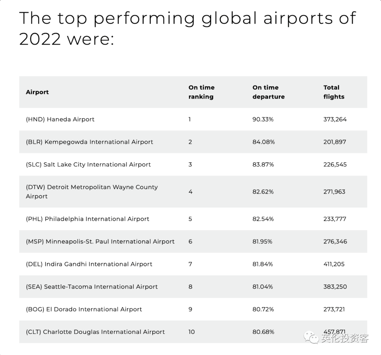Click the watermark Chinese text label

coord(345,338)
